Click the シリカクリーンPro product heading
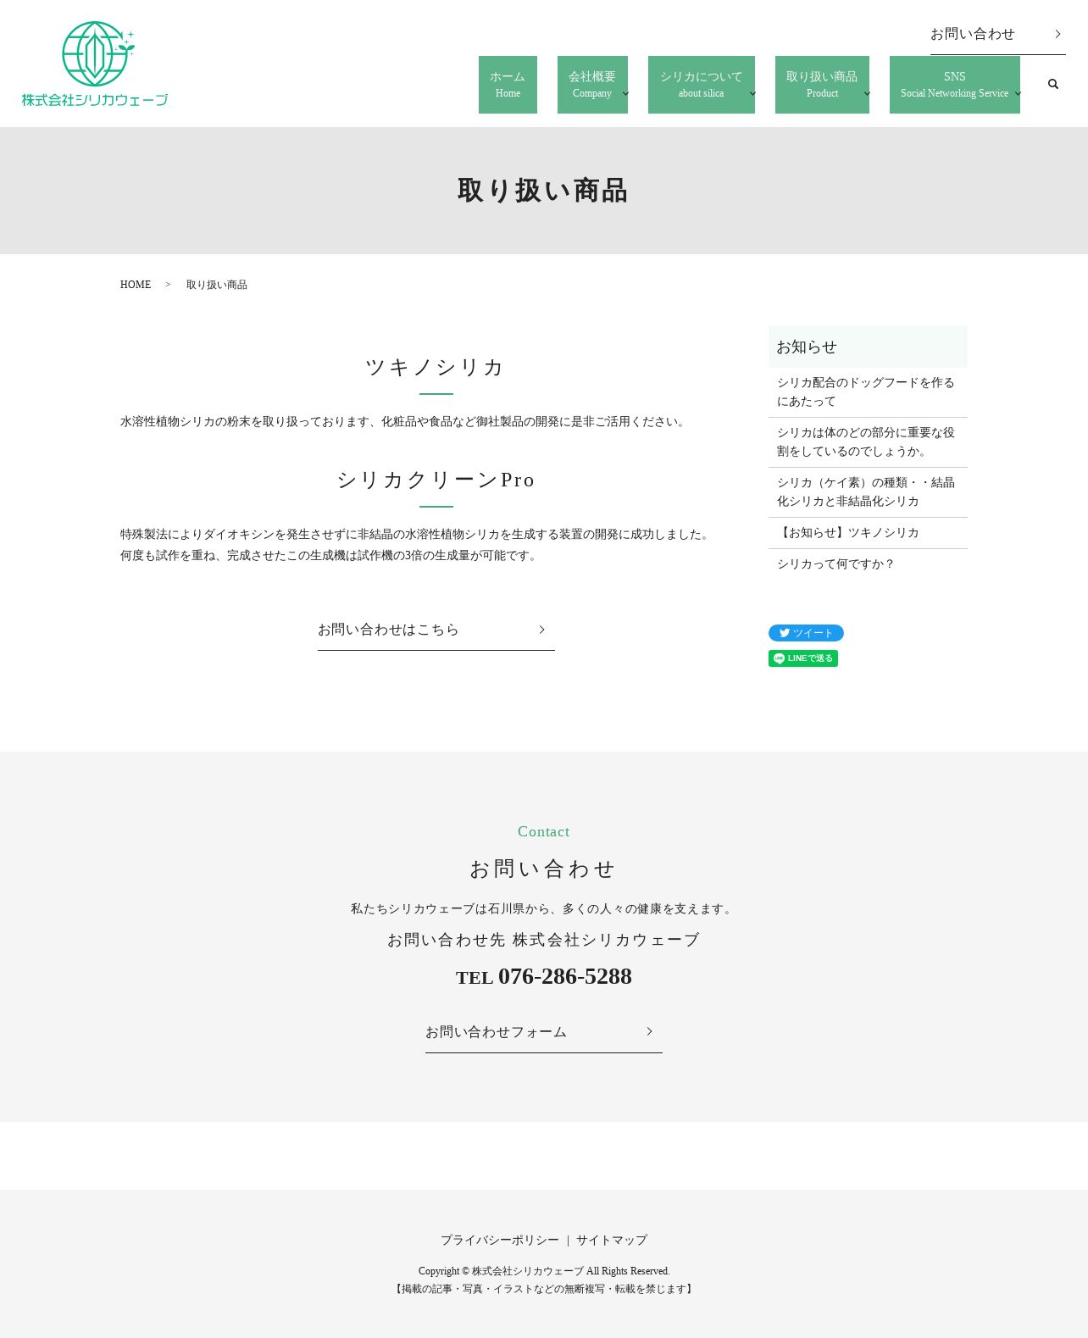This screenshot has width=1088, height=1338. 436,480
